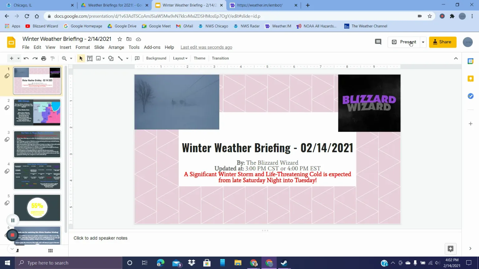This screenshot has height=269, width=479.
Task: Click the Windows taskbar search box
Action: tap(69, 263)
